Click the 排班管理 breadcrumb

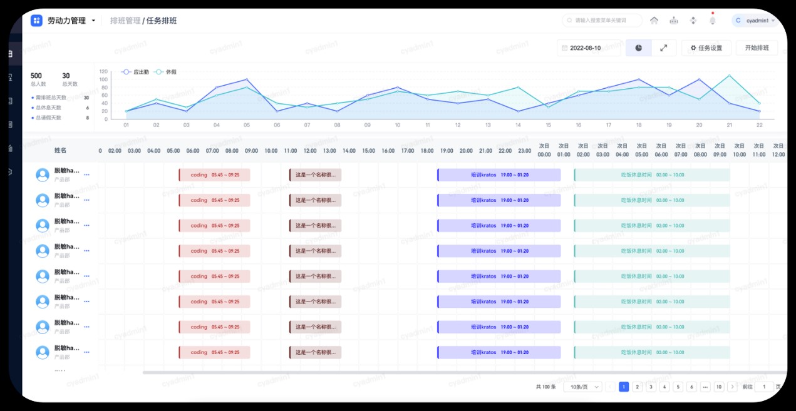pos(125,21)
